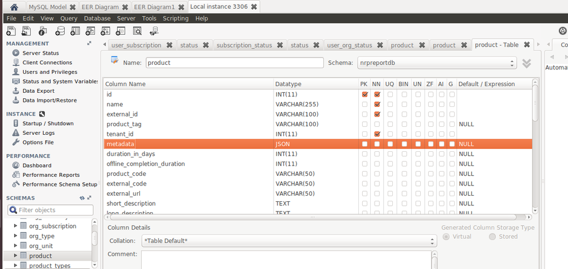Image resolution: width=568 pixels, height=269 pixels.
Task: Click the table editor icon beside Name
Action: (114, 60)
